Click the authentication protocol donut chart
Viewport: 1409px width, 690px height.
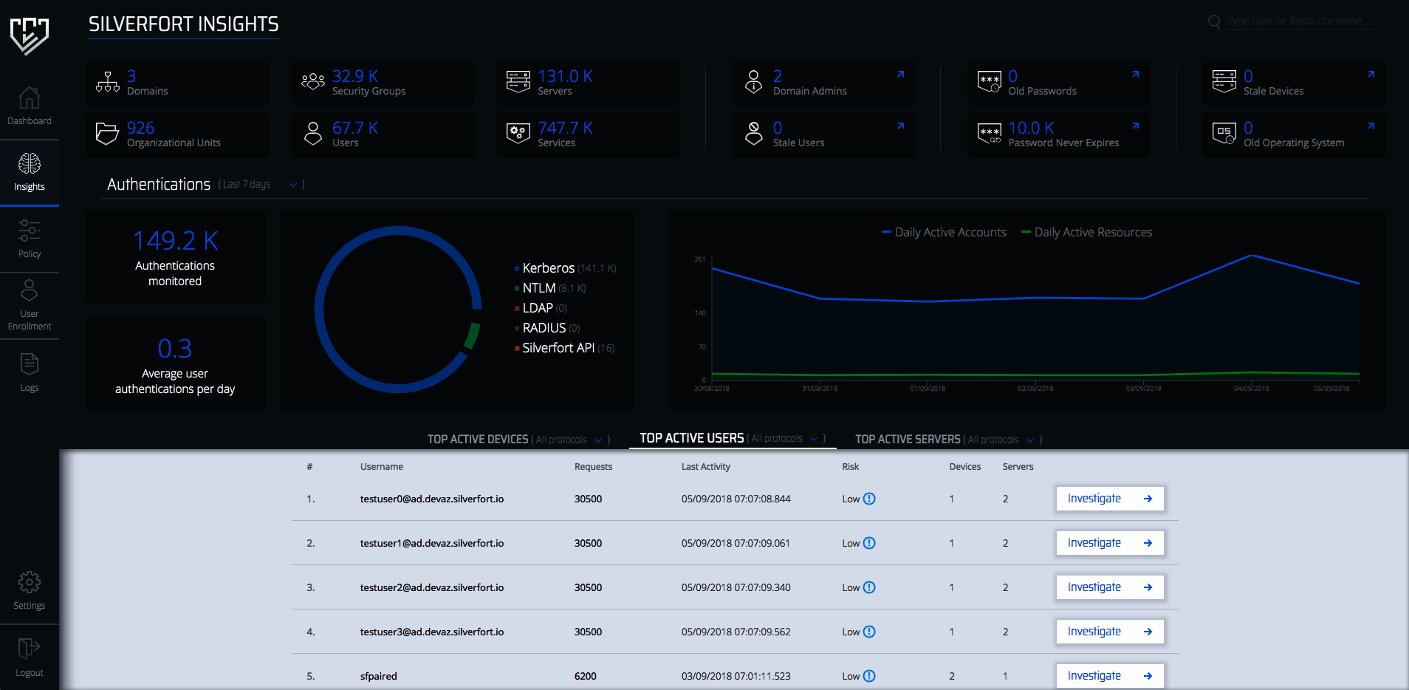click(x=398, y=309)
